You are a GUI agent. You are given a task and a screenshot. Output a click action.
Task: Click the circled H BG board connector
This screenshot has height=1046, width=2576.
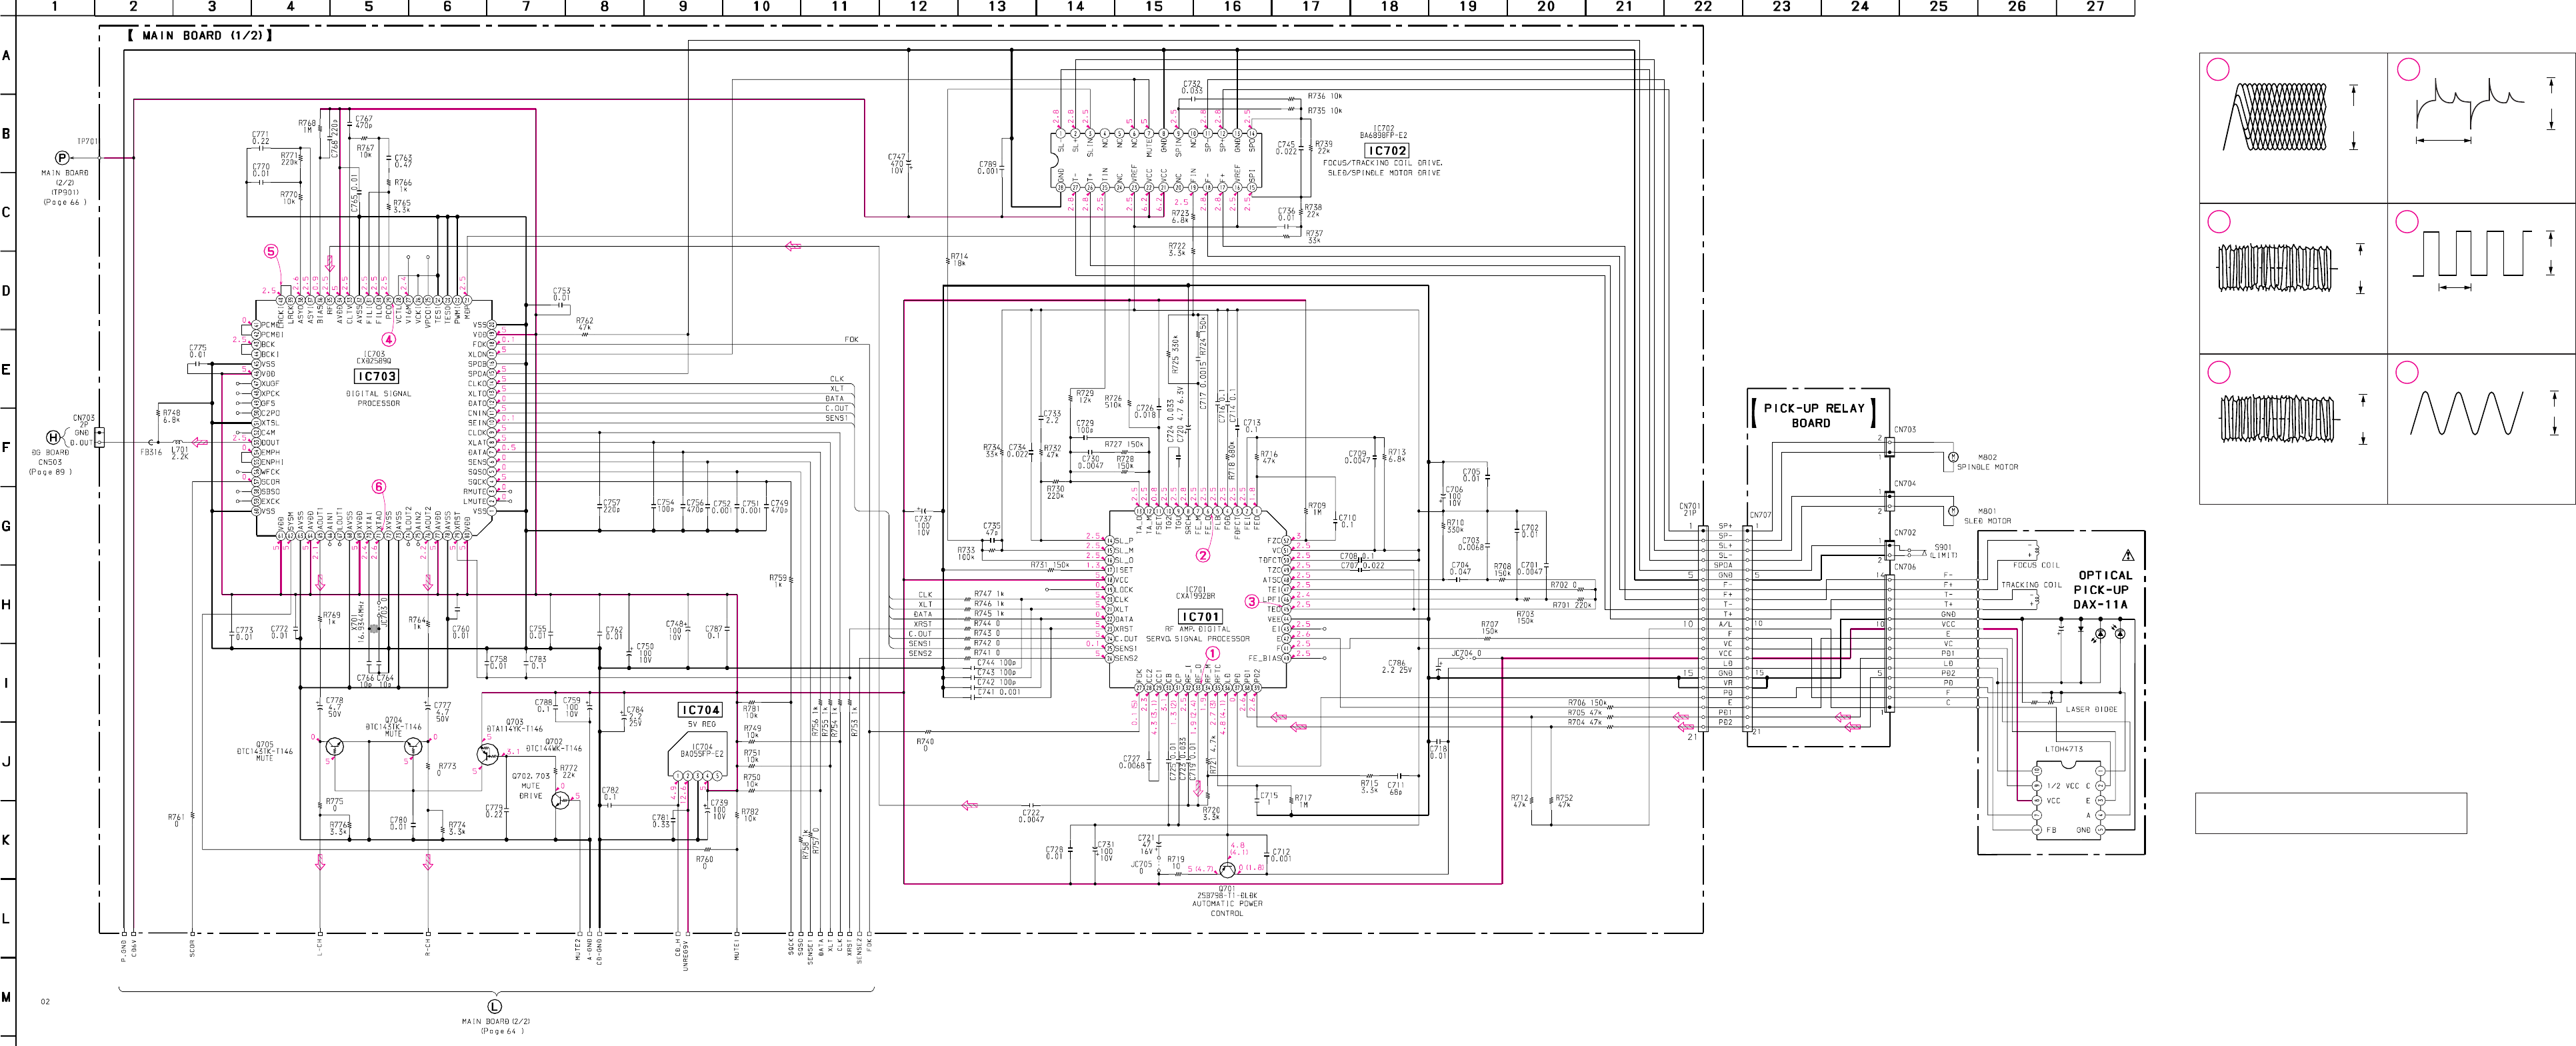point(53,437)
